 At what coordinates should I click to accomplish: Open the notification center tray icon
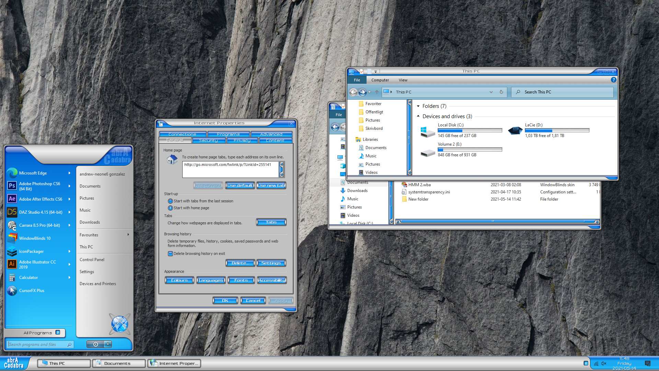(x=648, y=363)
